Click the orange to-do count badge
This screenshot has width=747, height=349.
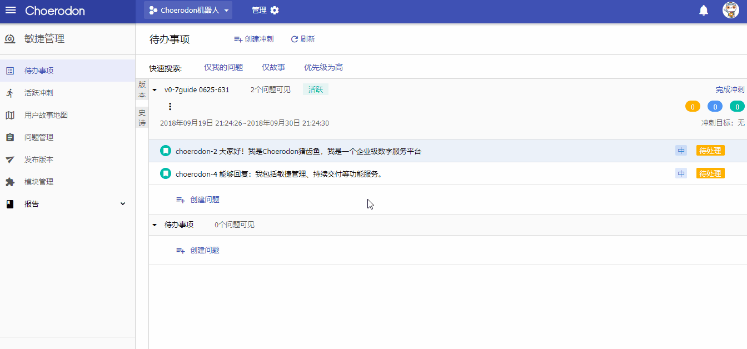(693, 107)
